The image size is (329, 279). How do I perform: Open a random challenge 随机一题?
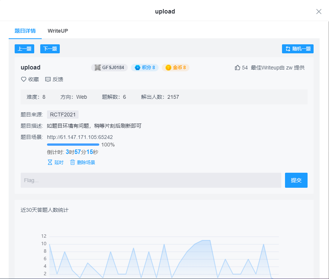click(x=297, y=49)
